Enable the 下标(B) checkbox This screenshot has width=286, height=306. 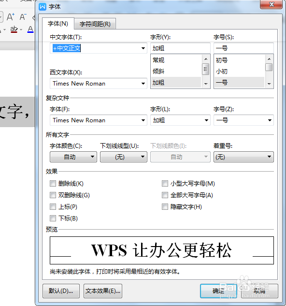point(53,218)
